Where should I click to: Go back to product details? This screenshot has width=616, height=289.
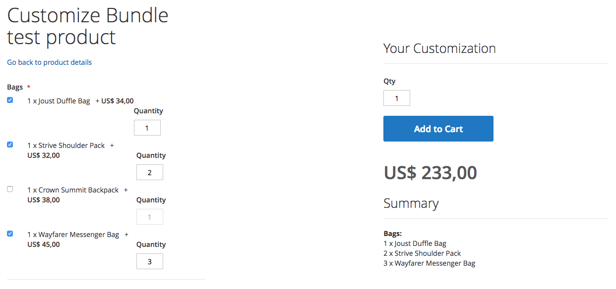click(50, 62)
